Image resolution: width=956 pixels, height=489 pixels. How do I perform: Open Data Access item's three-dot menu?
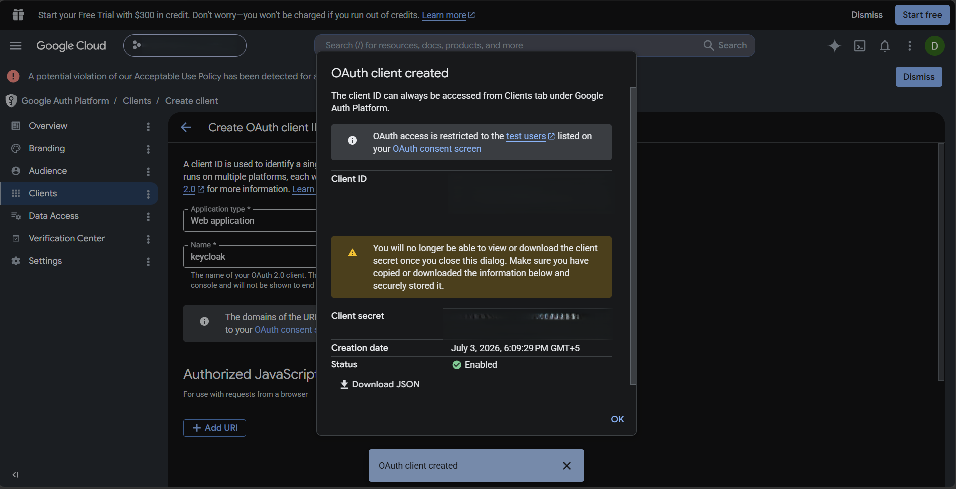point(148,217)
